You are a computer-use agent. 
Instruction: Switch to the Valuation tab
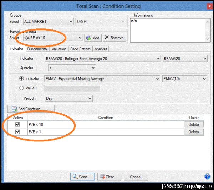[x=59, y=49]
